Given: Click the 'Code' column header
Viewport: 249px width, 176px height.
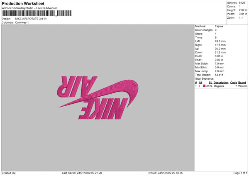Looking at the screenshot, I should click(x=234, y=83).
